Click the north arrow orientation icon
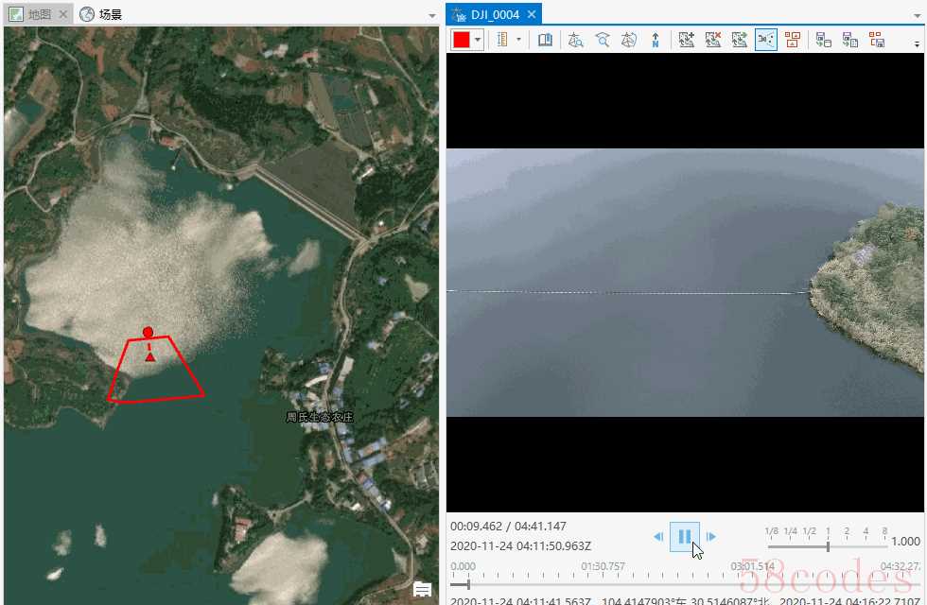The width and height of the screenshot is (927, 605). click(655, 40)
